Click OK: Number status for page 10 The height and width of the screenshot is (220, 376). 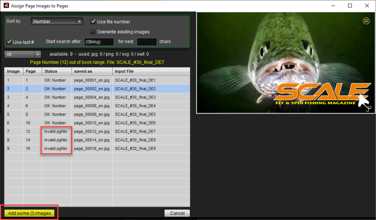pyautogui.click(x=57, y=123)
